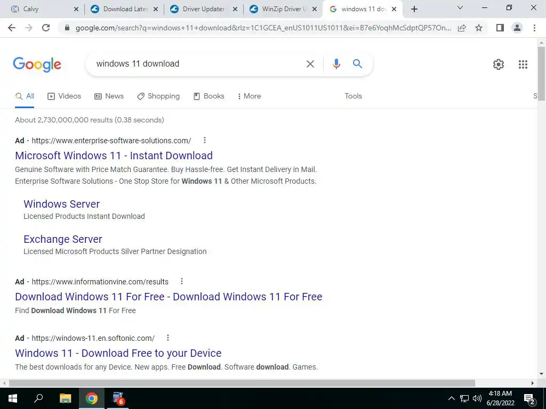Viewport: 546px width, 409px height.
Task: Open Chrome side panel icon
Action: point(500,28)
